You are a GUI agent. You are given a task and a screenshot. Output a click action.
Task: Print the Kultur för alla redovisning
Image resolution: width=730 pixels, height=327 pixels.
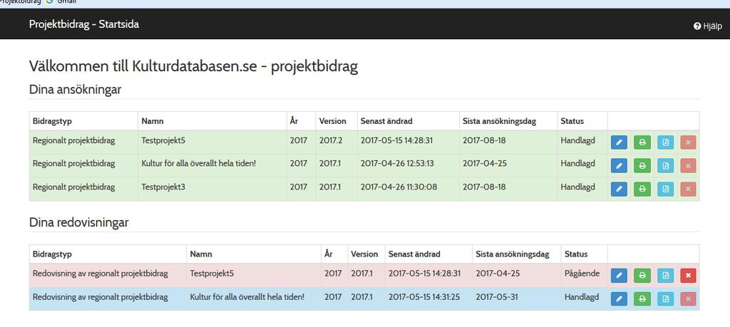click(x=642, y=299)
